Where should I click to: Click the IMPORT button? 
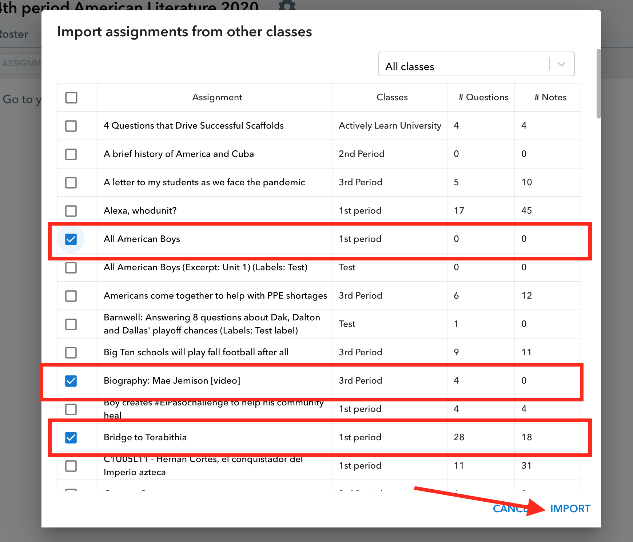click(x=570, y=509)
